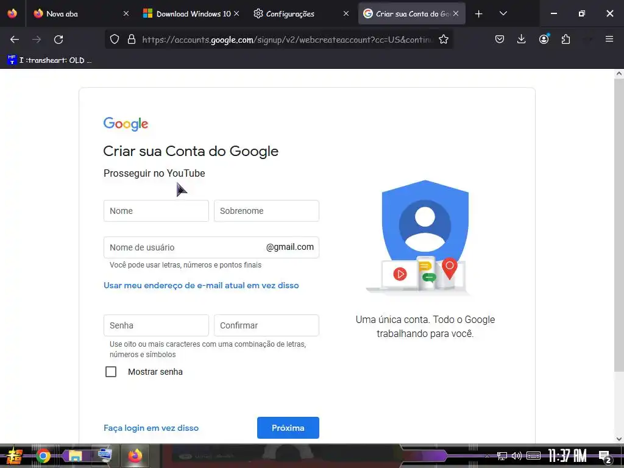The height and width of the screenshot is (468, 624).
Task: Close the Nova aba tab
Action: [x=126, y=13]
